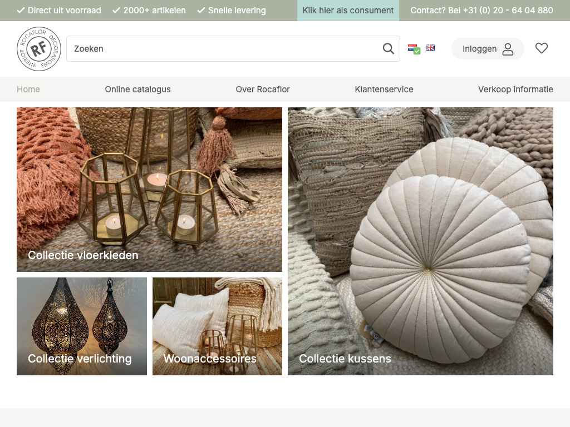Click the Rocaflor round logo
Image resolution: width=570 pixels, height=427 pixels.
tap(38, 49)
